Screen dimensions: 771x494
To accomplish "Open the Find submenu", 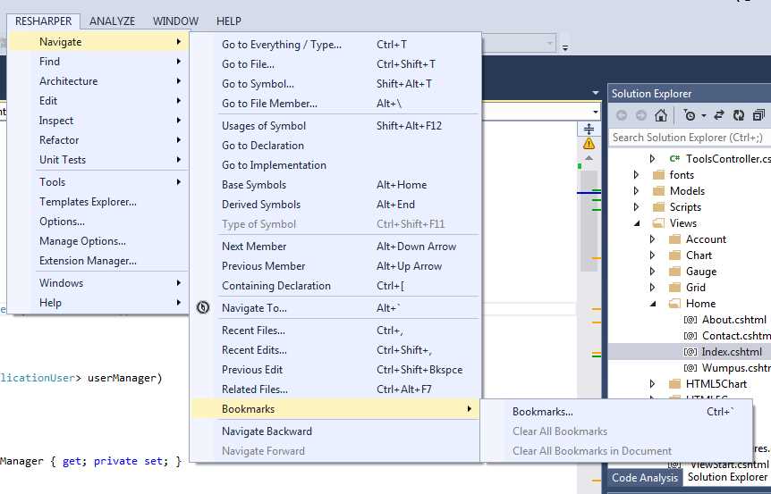I will [x=98, y=62].
